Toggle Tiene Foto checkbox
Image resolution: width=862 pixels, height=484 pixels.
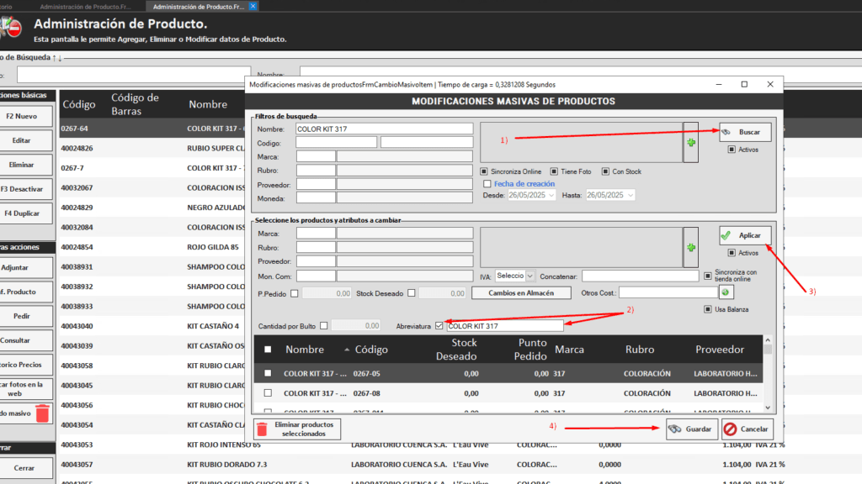[554, 171]
